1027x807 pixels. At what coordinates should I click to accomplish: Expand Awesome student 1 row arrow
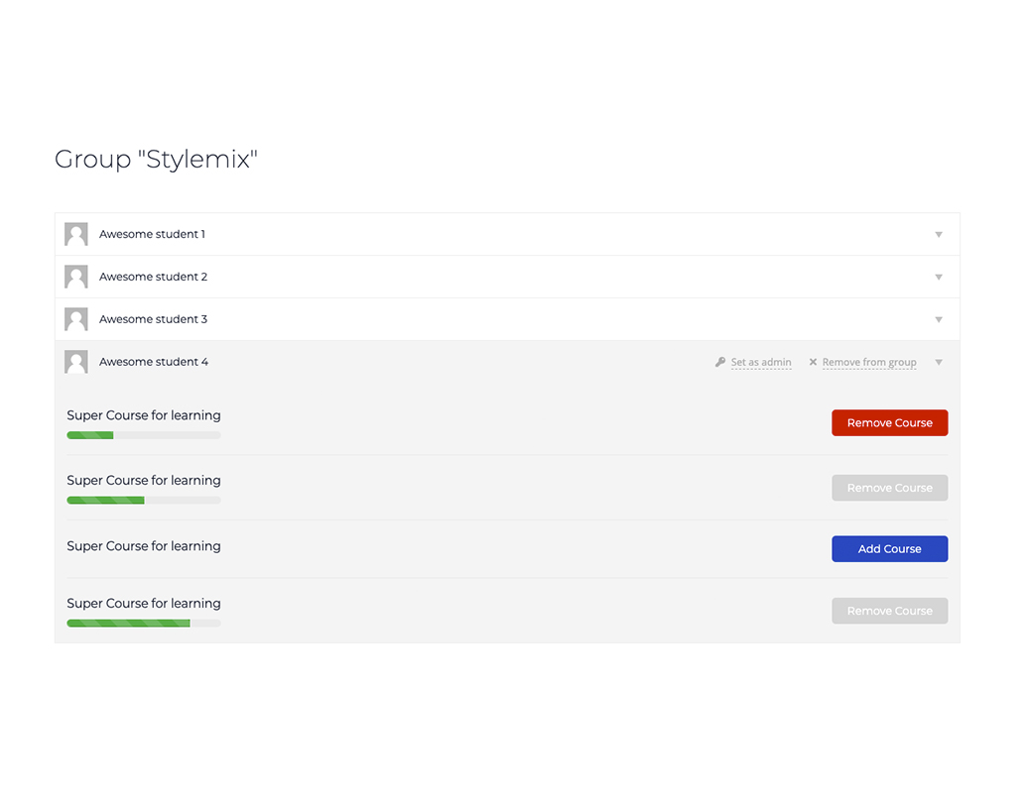pos(938,235)
